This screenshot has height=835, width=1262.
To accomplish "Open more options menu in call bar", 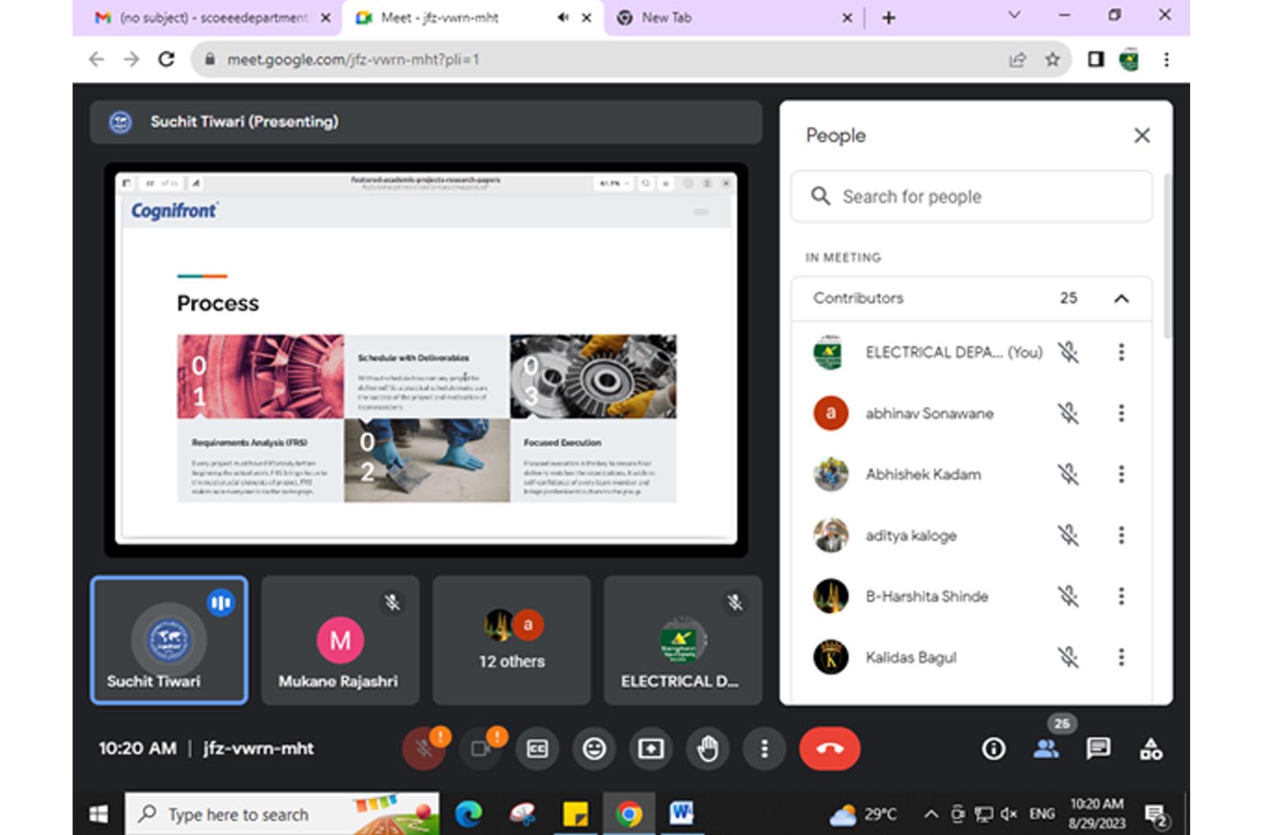I will click(764, 748).
